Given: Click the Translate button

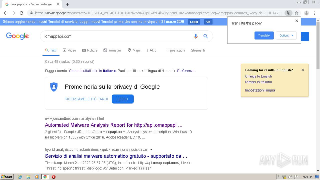Looking at the screenshot, I should pos(264,35).
